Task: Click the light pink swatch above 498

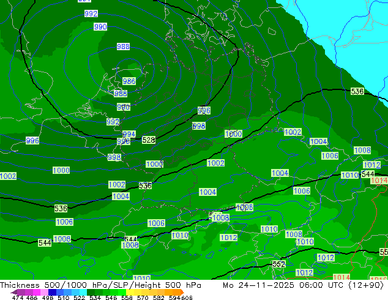Action: tap(44, 292)
